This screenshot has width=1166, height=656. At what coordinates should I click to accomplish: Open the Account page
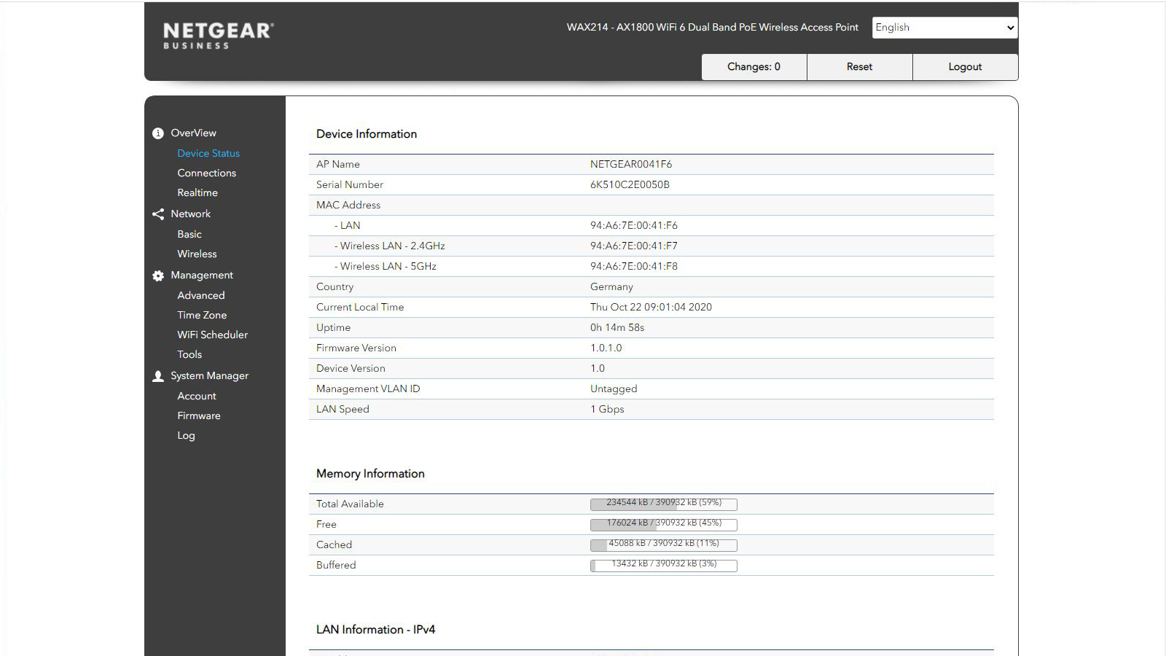click(197, 397)
